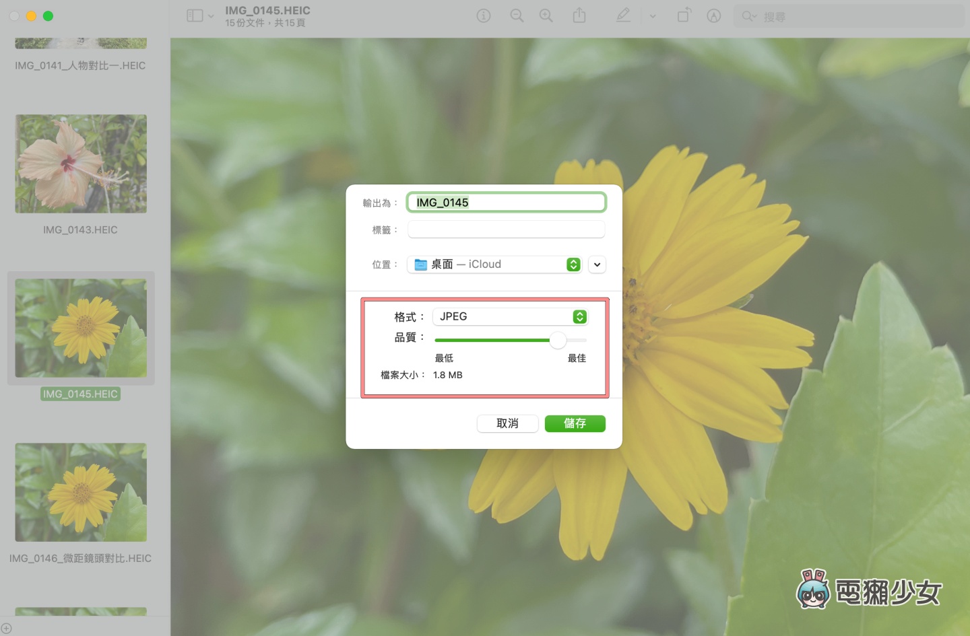Image resolution: width=970 pixels, height=636 pixels.
Task: Click the add button at sidebar bottom
Action: click(7, 628)
